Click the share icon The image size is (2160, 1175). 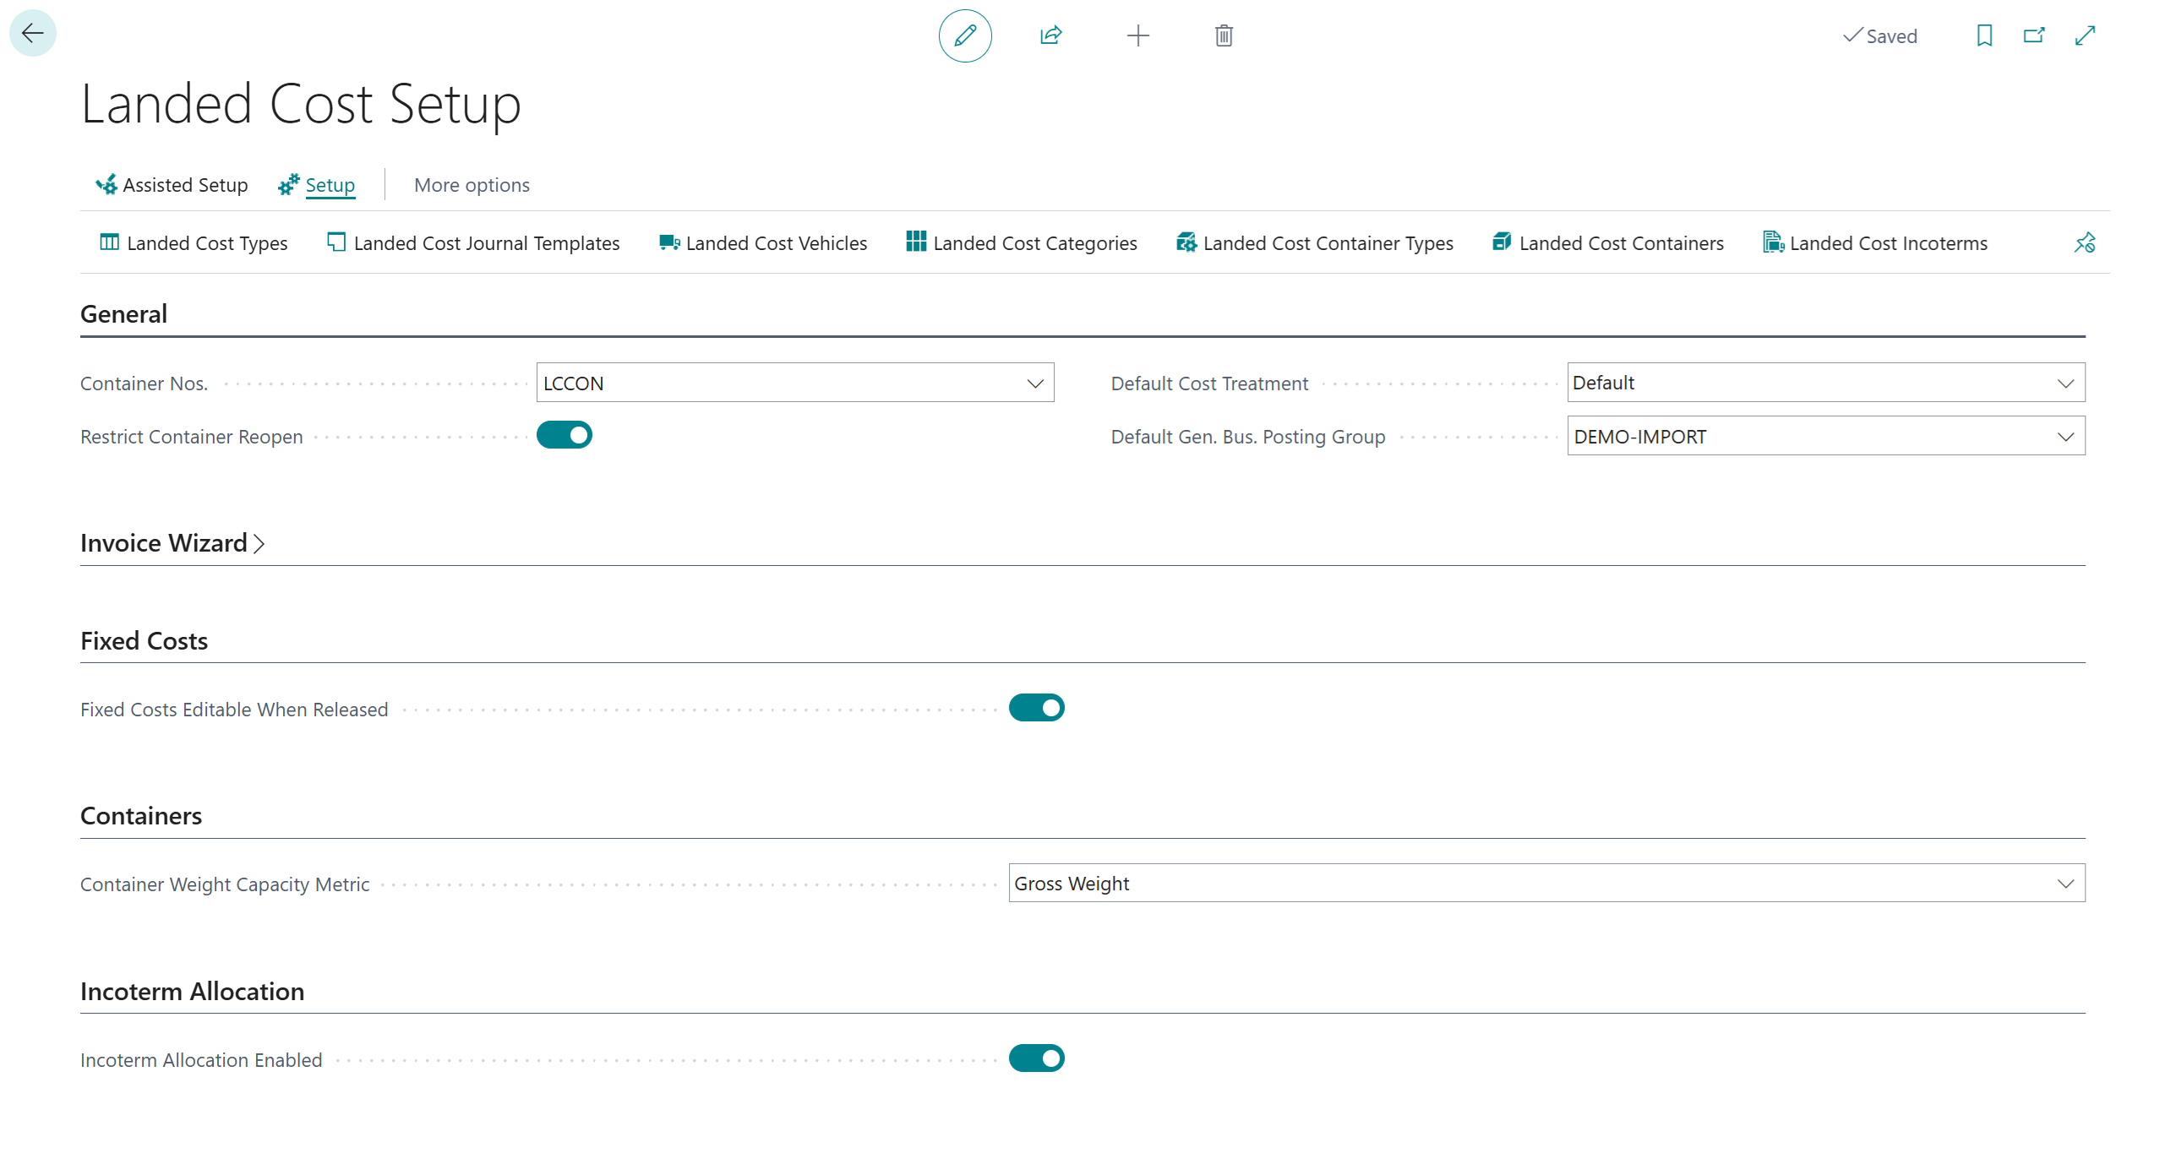pyautogui.click(x=1050, y=35)
